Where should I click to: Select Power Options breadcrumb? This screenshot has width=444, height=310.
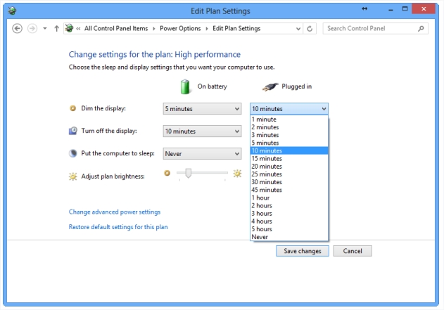coord(180,29)
